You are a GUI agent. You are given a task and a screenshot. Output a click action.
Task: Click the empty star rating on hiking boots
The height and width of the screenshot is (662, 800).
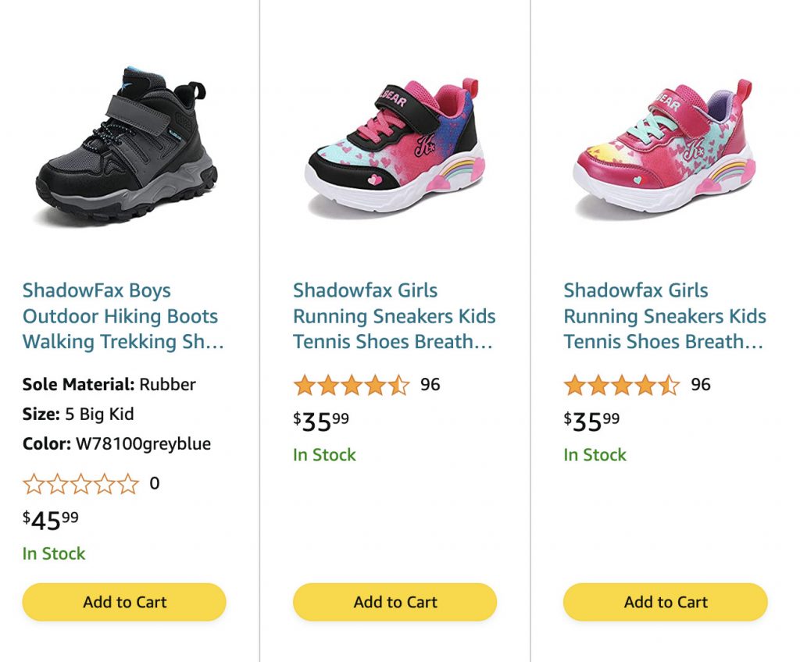[80, 484]
